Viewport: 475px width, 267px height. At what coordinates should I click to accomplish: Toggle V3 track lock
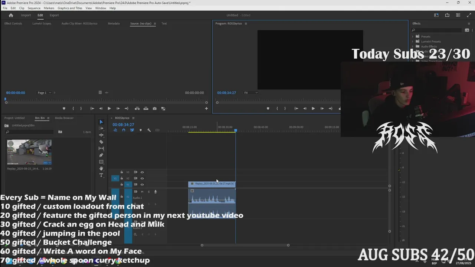click(122, 172)
